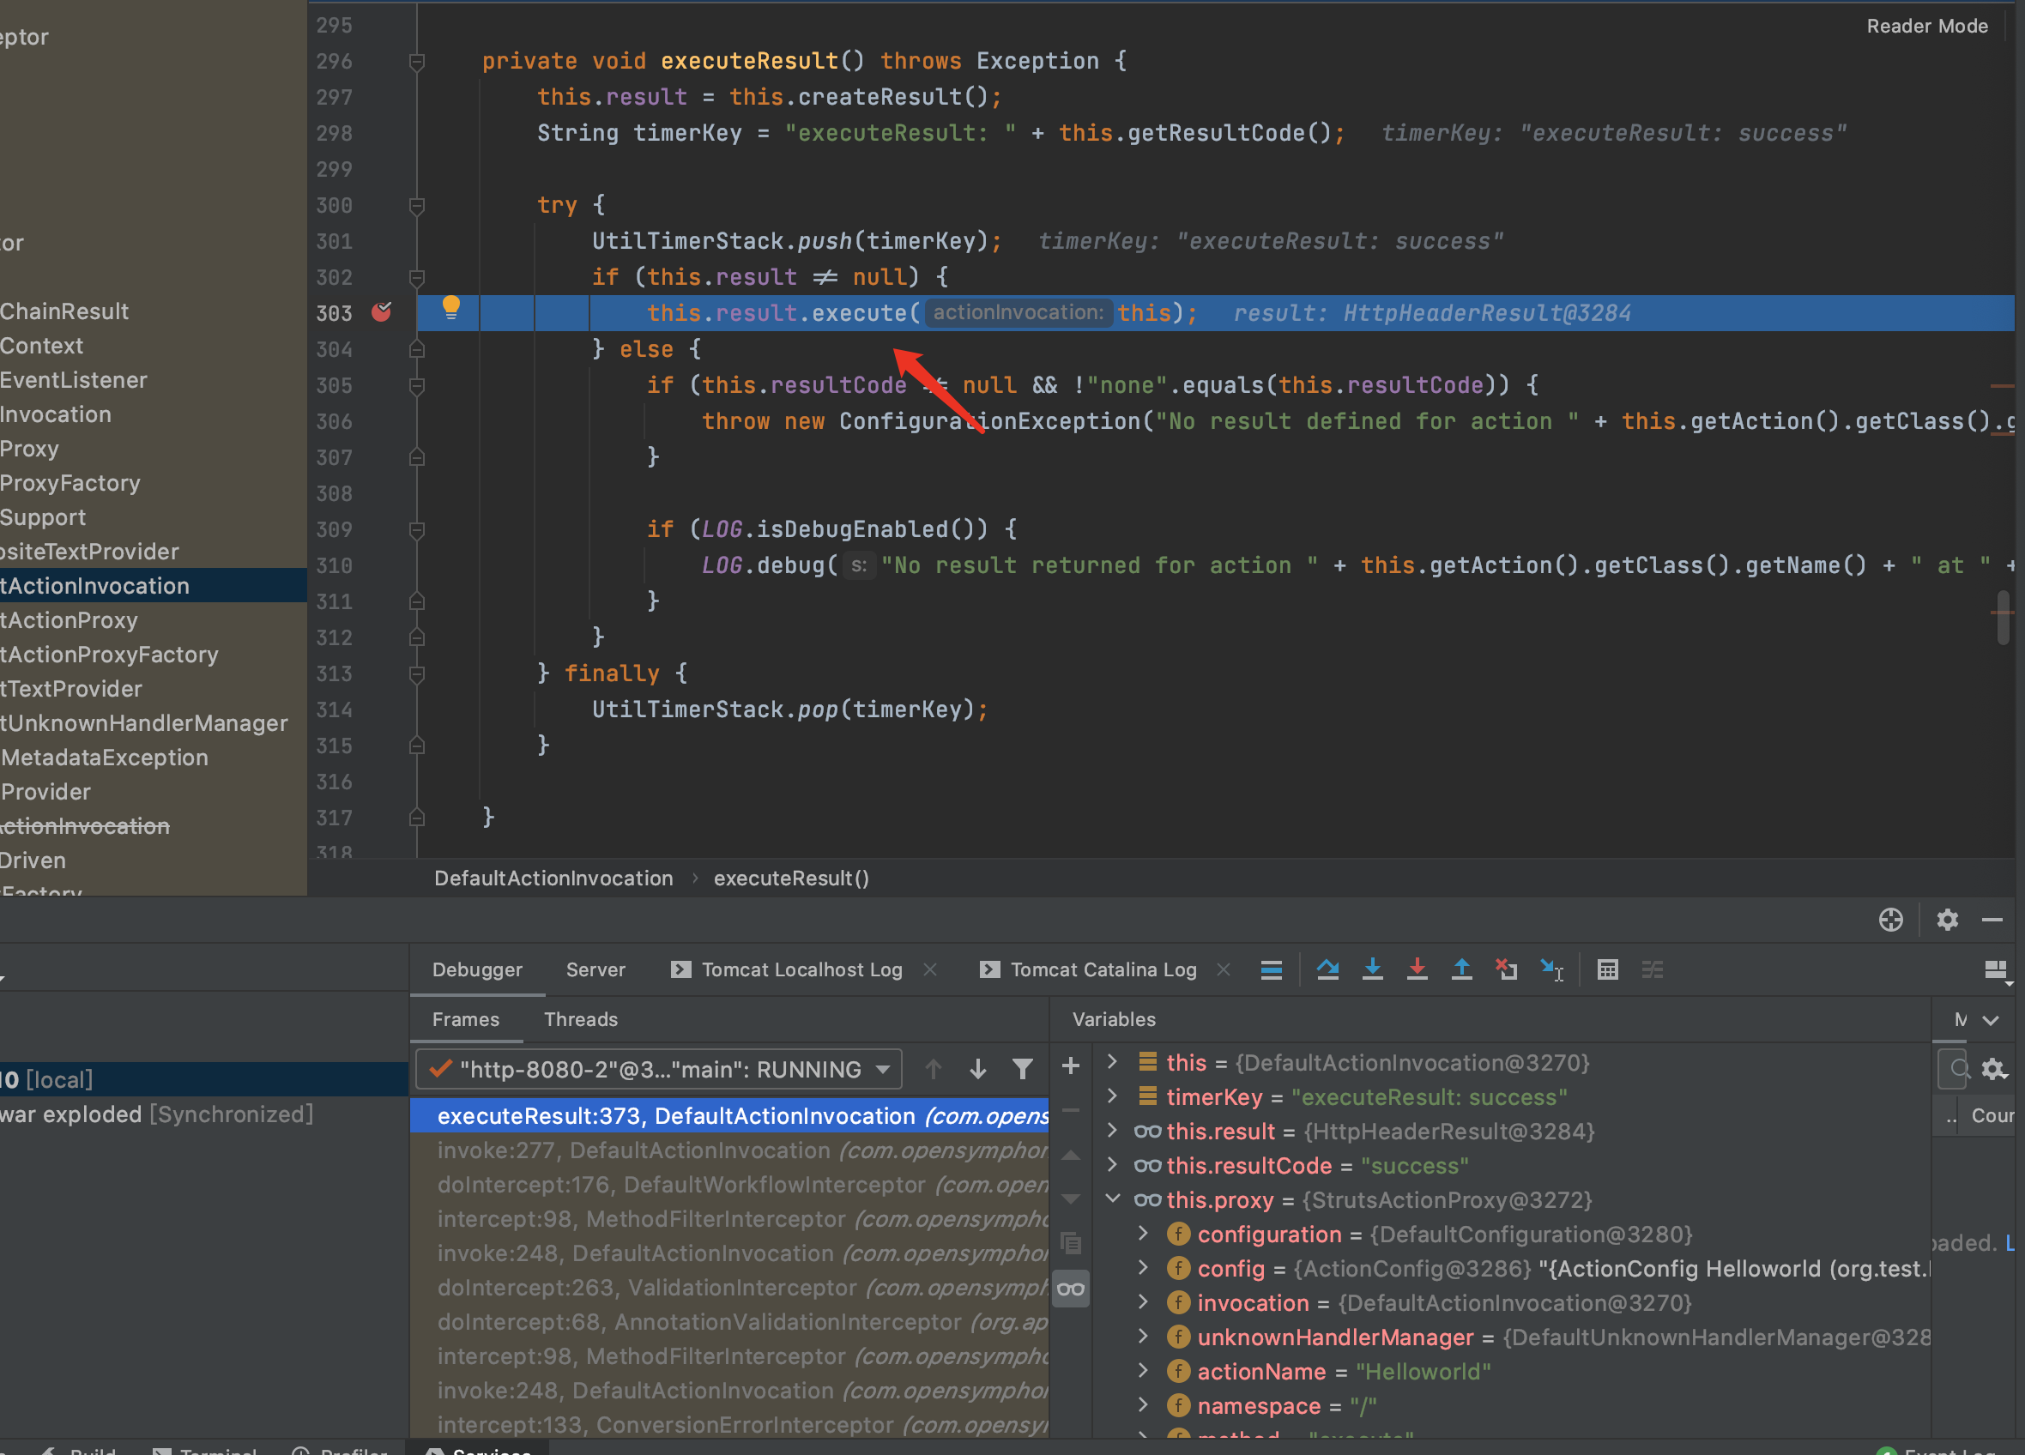The height and width of the screenshot is (1455, 2025).
Task: Expand the 'this' variable node
Action: [x=1112, y=1061]
